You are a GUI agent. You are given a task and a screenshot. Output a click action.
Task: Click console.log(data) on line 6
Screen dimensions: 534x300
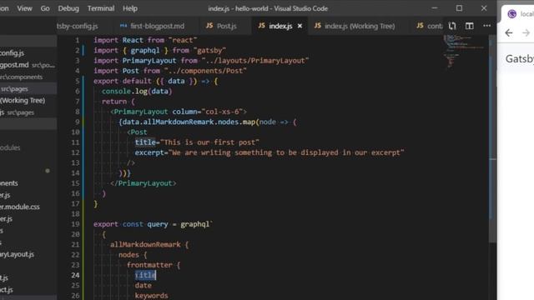(x=137, y=91)
